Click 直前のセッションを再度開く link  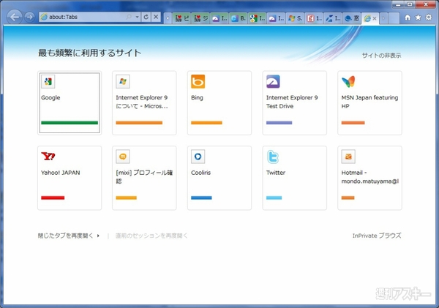pyautogui.click(x=151, y=236)
